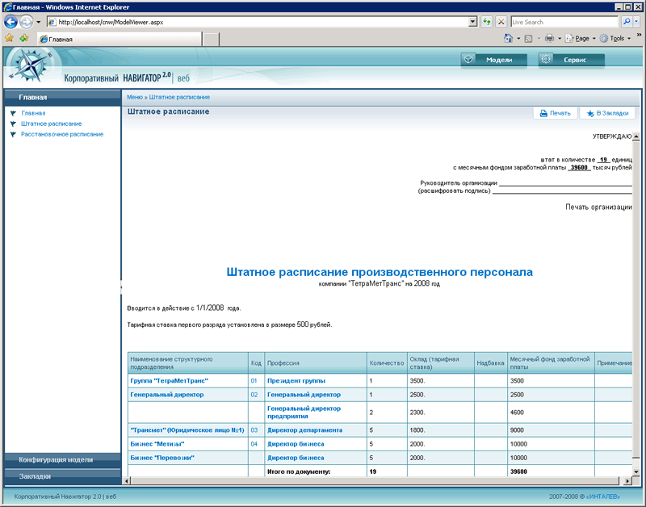646x507 pixels.
Task: Click the Home page icon
Action: tap(509, 38)
